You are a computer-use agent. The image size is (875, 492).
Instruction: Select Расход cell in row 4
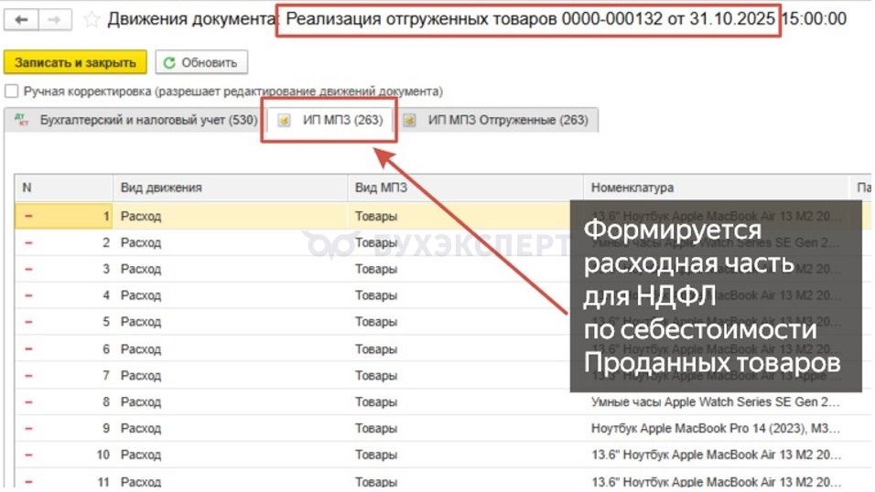coord(231,295)
